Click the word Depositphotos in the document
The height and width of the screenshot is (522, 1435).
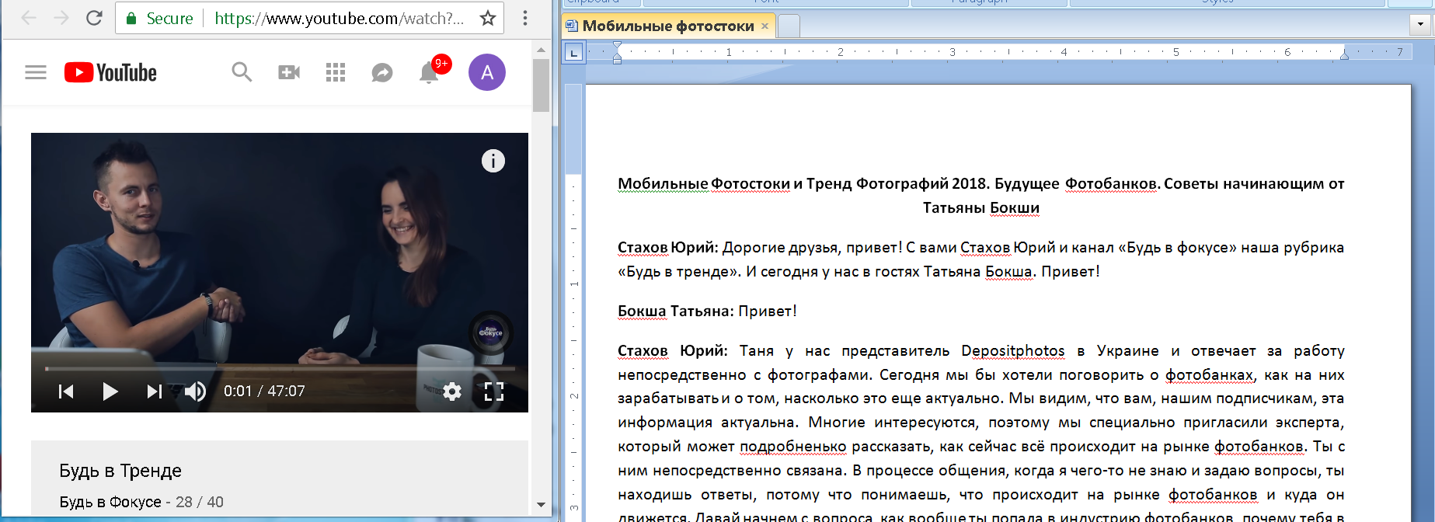point(1013,351)
